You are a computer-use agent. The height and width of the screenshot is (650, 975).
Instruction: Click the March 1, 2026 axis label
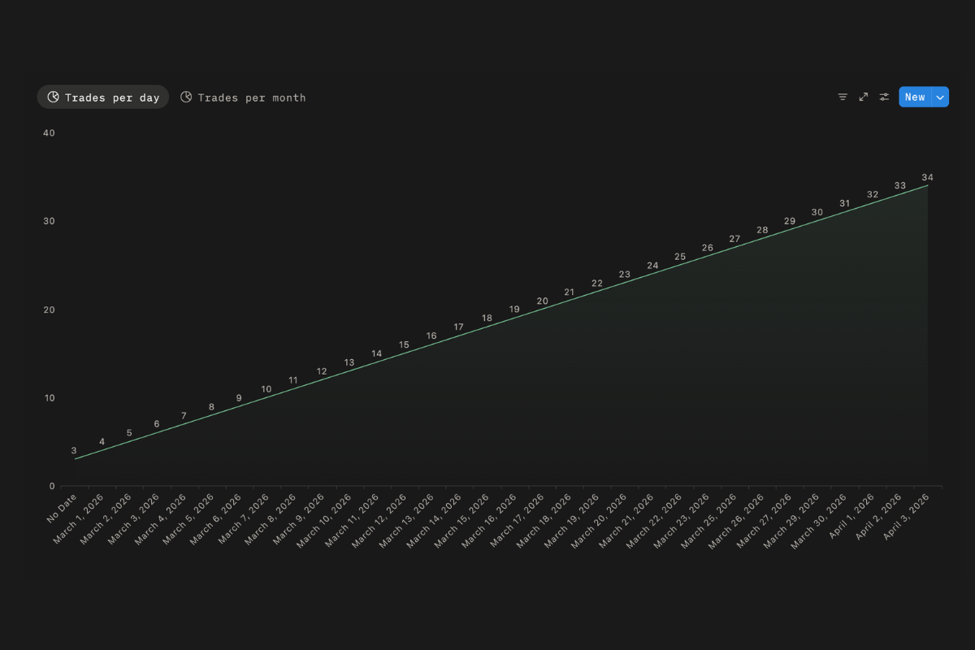coord(80,520)
